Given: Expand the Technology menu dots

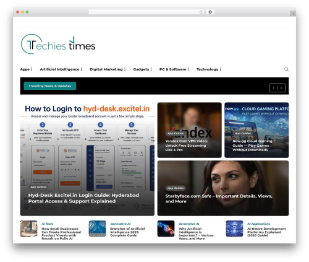Looking at the screenshot, I should [x=220, y=69].
